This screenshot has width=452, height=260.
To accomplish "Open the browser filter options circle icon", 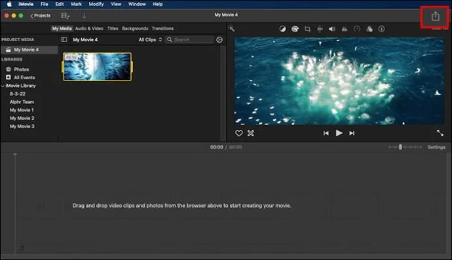I will pyautogui.click(x=219, y=40).
